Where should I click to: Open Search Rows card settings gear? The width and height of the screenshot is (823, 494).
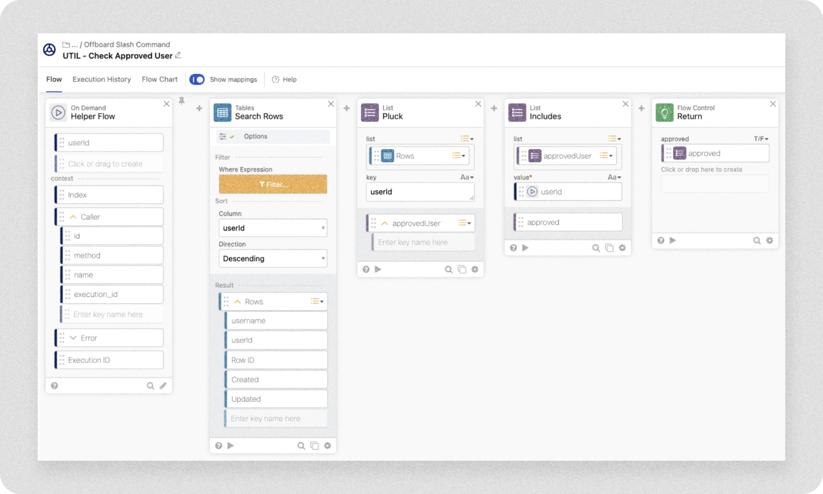[x=327, y=446]
